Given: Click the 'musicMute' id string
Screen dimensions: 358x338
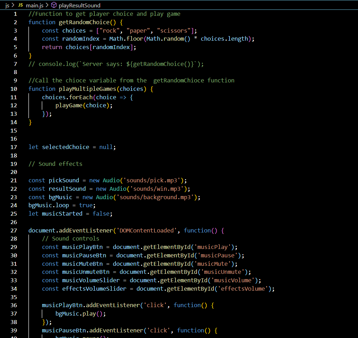Looking at the screenshot, I should (x=212, y=264).
